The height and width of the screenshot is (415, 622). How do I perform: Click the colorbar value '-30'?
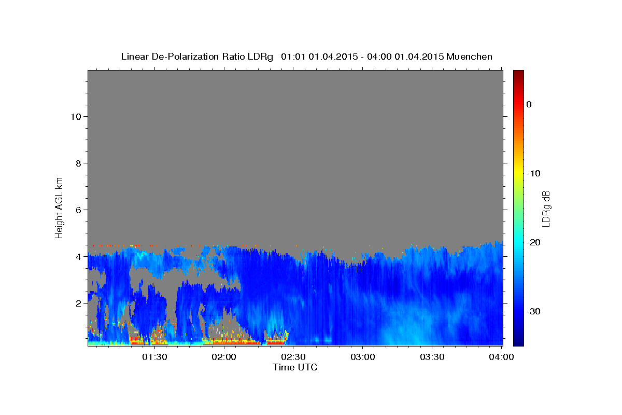click(533, 311)
